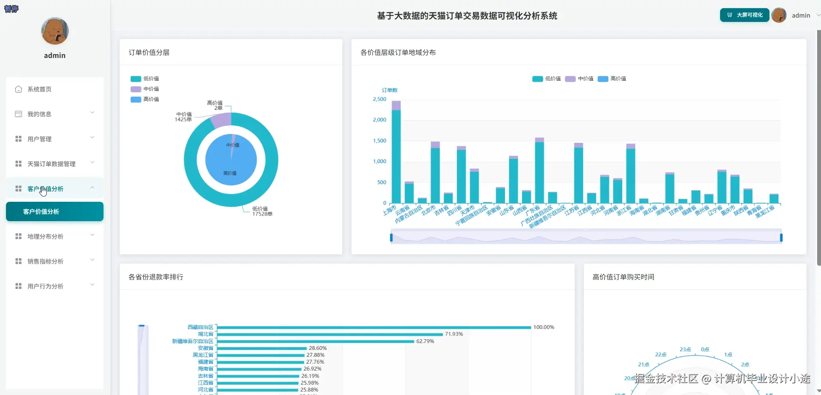Click the 订单价值分层 panel title
821x395 pixels.
(149, 52)
